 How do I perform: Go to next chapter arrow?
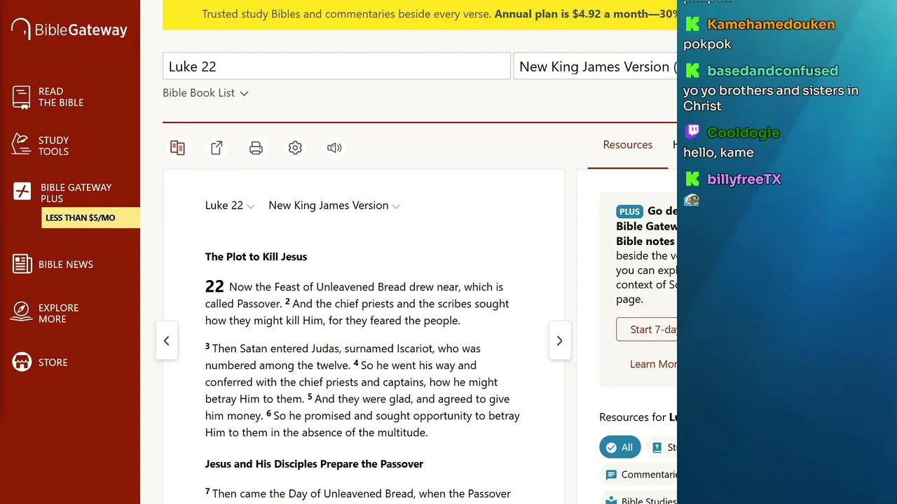(559, 341)
